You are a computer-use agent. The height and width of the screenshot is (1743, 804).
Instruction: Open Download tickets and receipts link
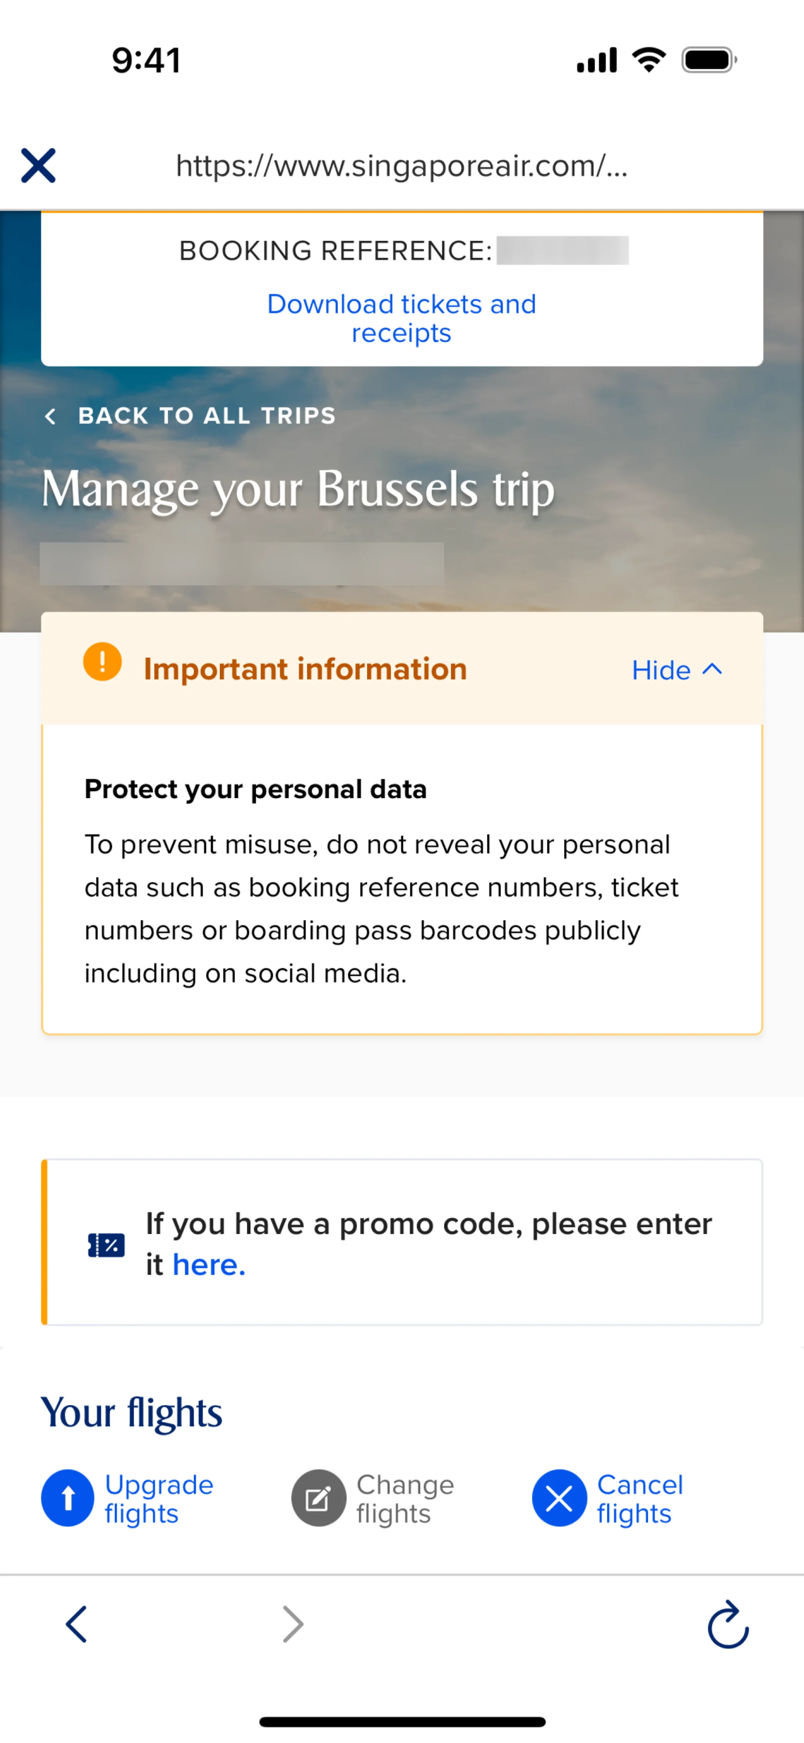(401, 319)
